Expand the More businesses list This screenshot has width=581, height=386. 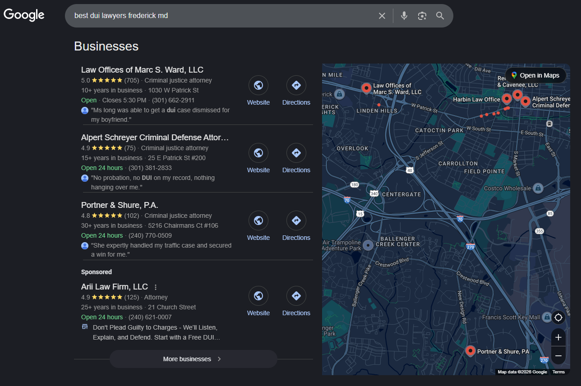point(193,359)
